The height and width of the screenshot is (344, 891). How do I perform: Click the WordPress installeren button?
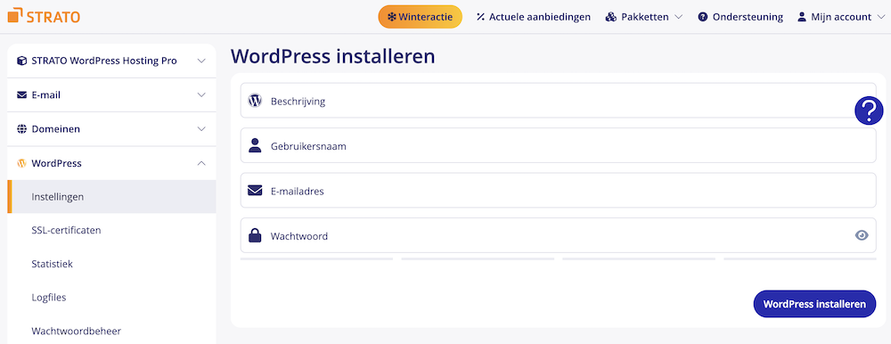tap(815, 304)
